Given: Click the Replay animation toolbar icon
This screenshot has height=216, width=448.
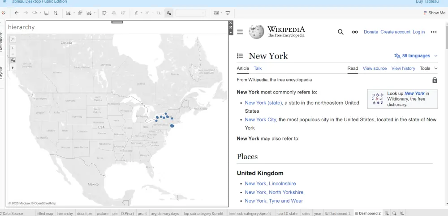Looking at the screenshot, I should tap(35, 13).
